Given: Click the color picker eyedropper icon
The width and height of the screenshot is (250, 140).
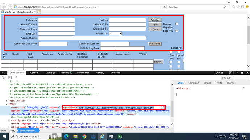Looking at the screenshot, I should coord(16,77).
